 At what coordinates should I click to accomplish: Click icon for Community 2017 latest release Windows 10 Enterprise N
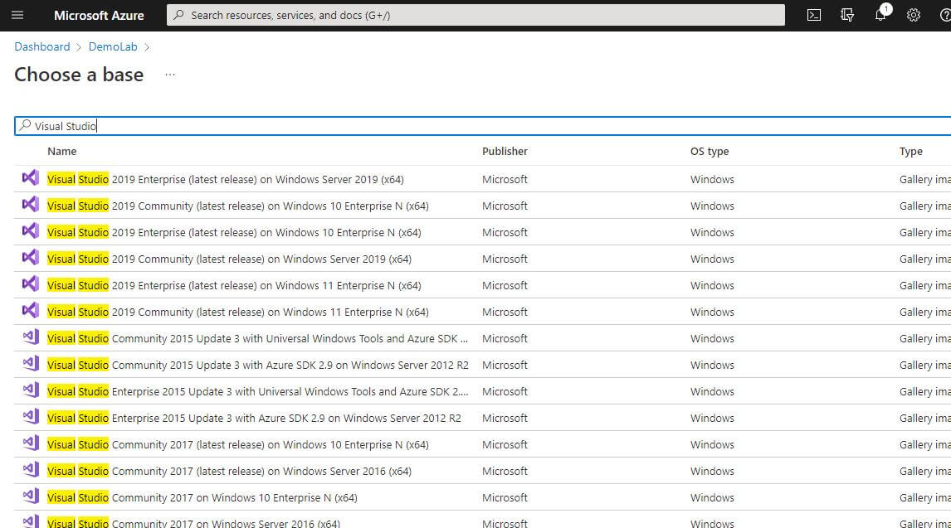point(31,443)
